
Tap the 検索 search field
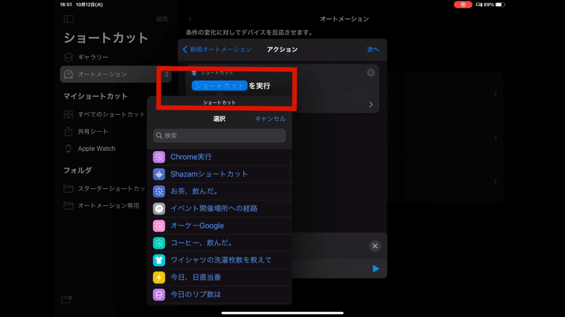(x=219, y=136)
